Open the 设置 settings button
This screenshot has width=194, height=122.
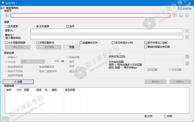(x=18, y=82)
